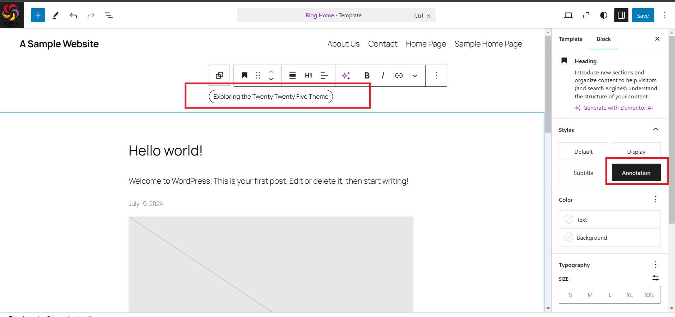
Task: Select the Tools pencil icon
Action: (x=56, y=15)
